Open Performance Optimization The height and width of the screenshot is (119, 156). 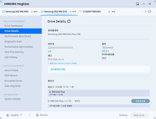click(x=19, y=47)
